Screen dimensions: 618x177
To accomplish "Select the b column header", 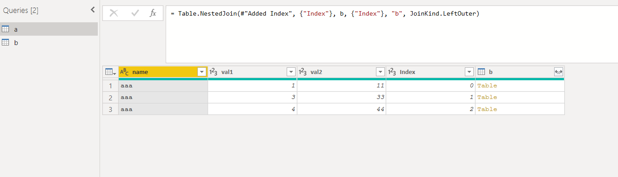I will (520, 72).
